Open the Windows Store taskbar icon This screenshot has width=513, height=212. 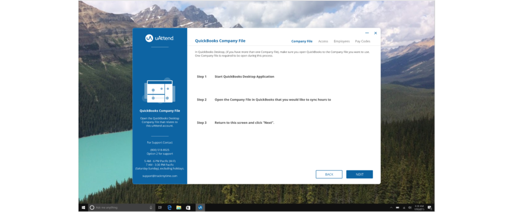pos(188,207)
